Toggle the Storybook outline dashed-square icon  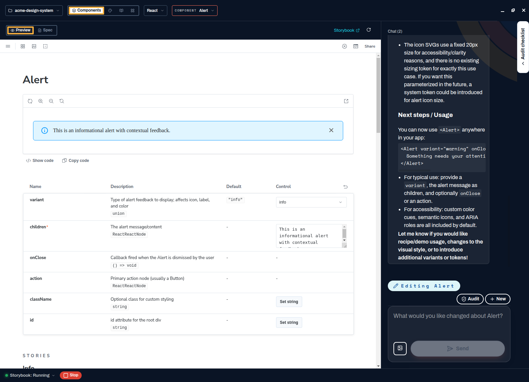coord(45,46)
